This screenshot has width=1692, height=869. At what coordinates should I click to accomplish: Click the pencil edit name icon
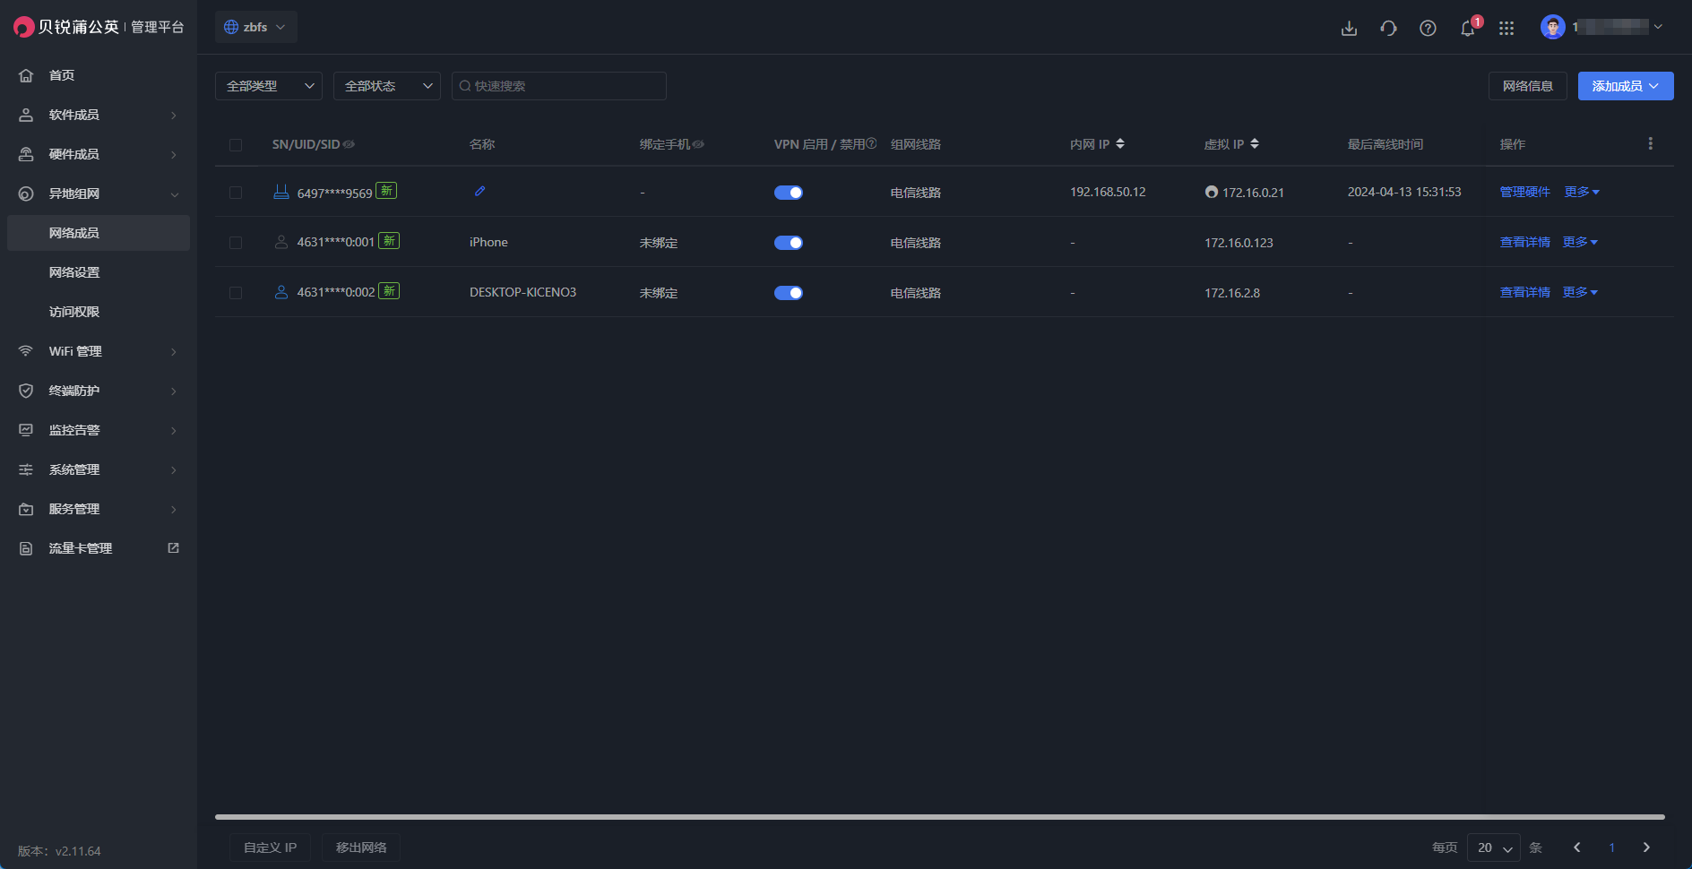click(479, 191)
